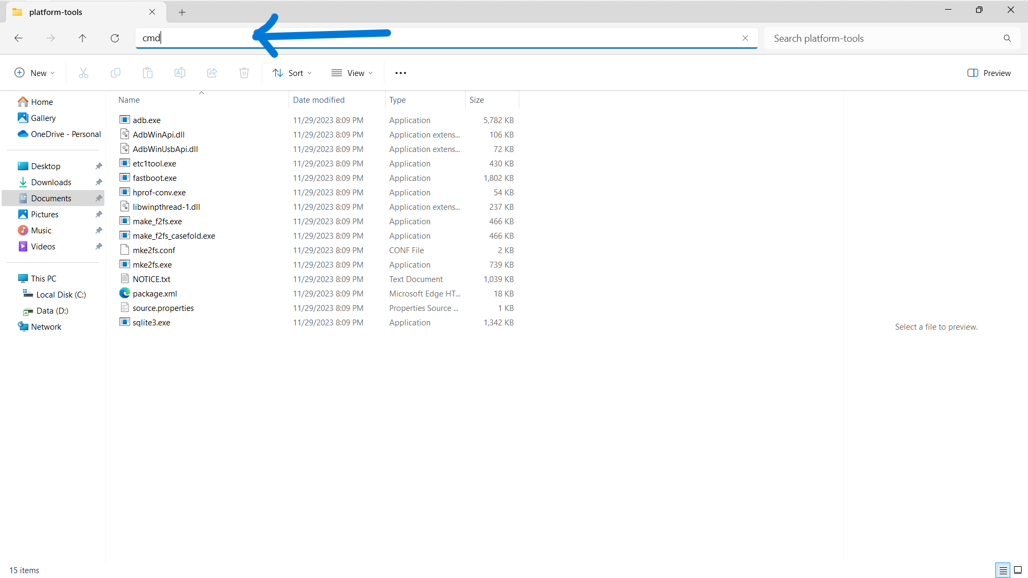1028x578 pixels.
Task: Switch to large thumbnails view in status bar
Action: tap(1018, 570)
